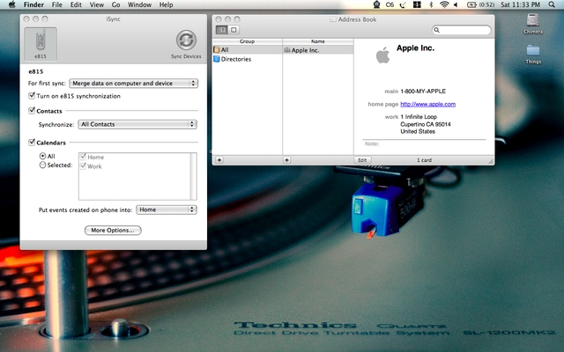The image size is (564, 352).
Task: Click the More Options button
Action: coord(113,231)
